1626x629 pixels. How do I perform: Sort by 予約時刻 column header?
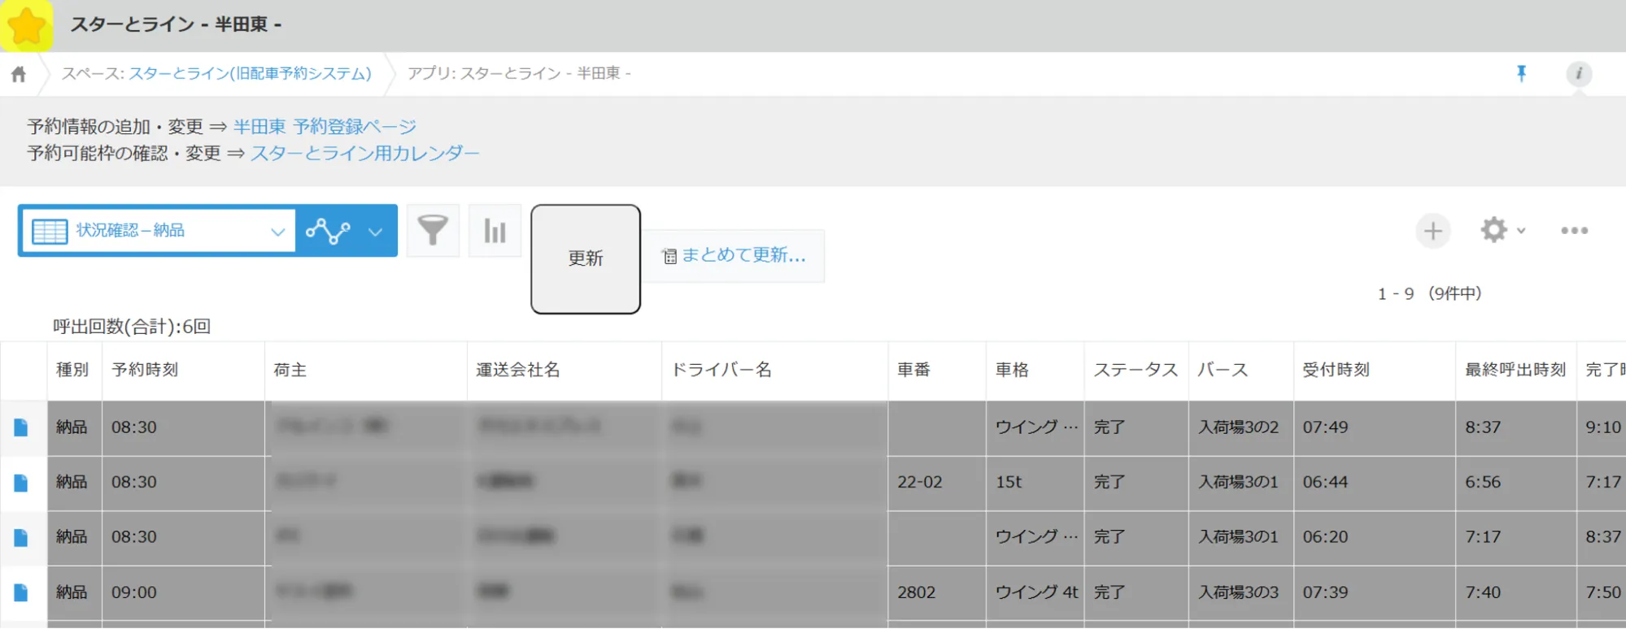pos(145,370)
